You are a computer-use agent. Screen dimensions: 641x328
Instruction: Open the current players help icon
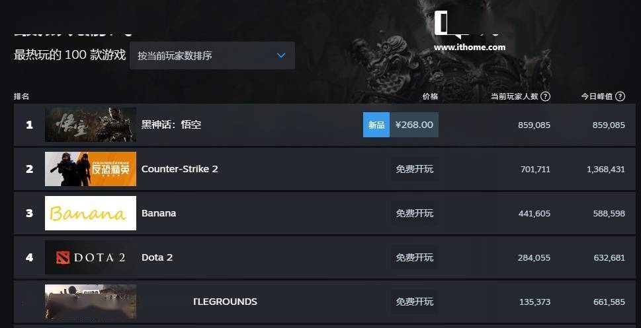(545, 96)
